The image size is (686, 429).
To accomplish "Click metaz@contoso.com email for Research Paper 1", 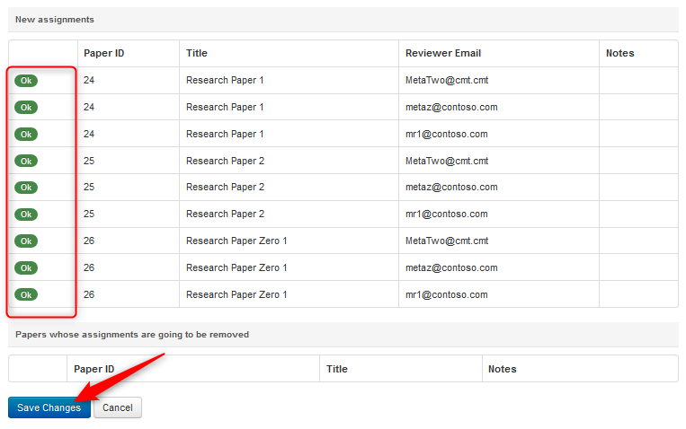I will [x=451, y=107].
